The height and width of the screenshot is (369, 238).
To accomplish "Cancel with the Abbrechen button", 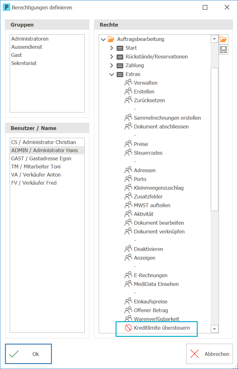I will (209, 354).
